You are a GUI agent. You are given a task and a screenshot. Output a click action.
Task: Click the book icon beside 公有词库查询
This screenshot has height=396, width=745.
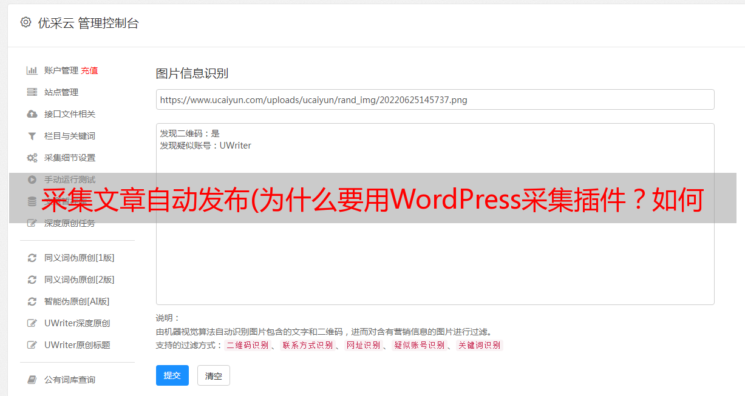point(32,380)
